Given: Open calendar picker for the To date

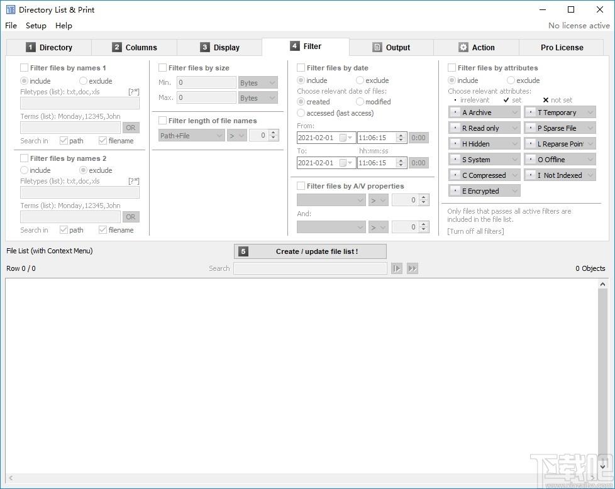Looking at the screenshot, I should click(346, 163).
